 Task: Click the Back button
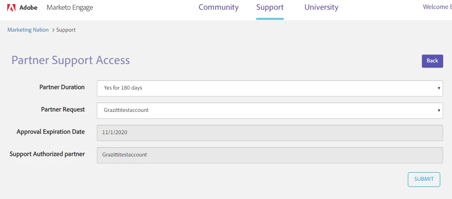(433, 61)
